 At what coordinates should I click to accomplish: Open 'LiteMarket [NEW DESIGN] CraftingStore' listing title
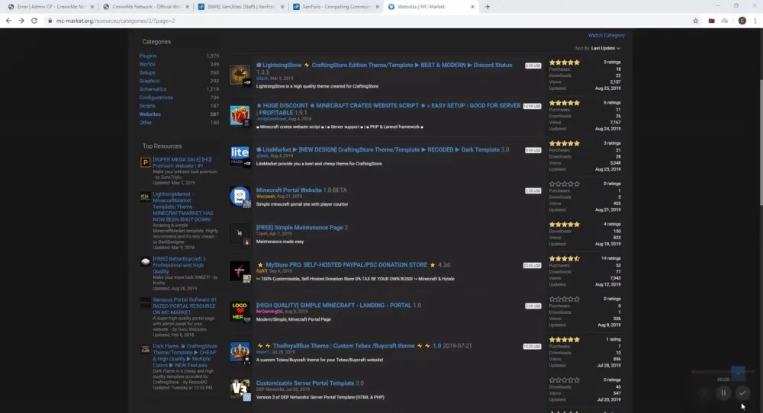(381, 149)
